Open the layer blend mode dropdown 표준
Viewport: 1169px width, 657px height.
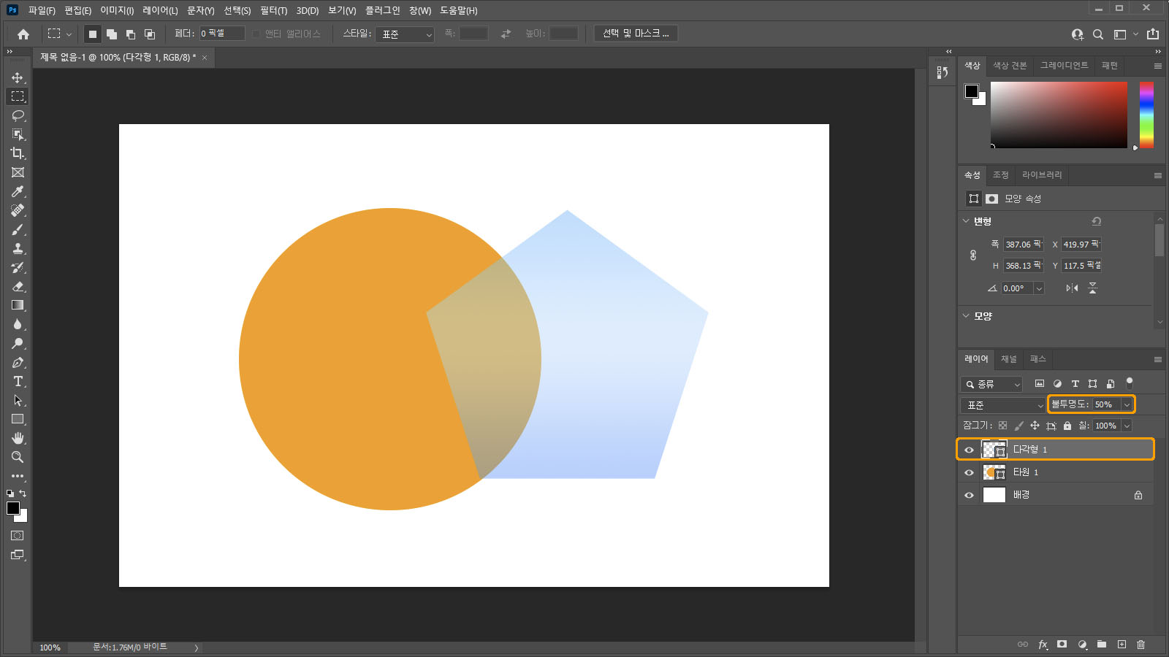point(1003,405)
